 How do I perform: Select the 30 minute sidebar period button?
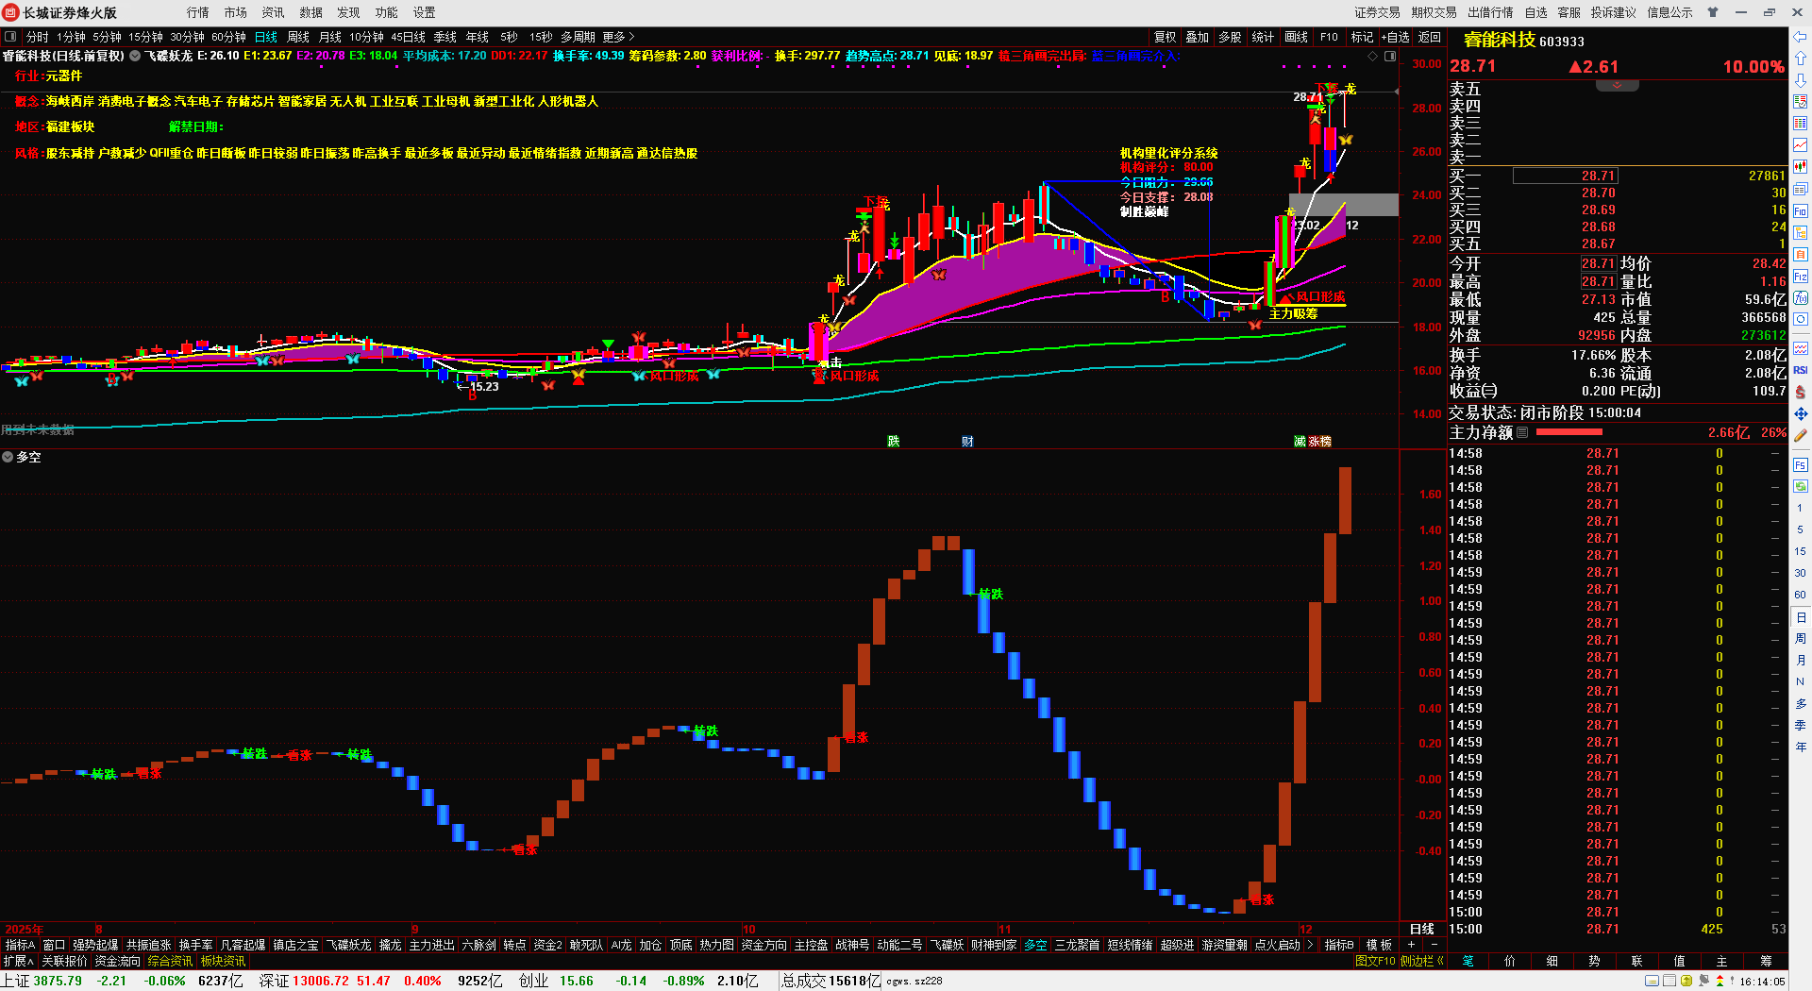(1801, 573)
